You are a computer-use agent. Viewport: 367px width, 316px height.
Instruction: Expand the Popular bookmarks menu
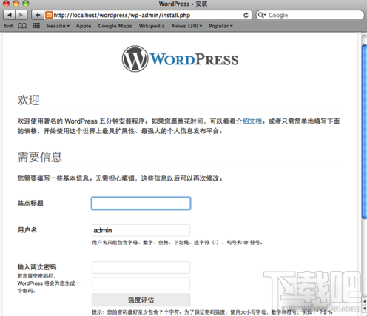(x=220, y=26)
